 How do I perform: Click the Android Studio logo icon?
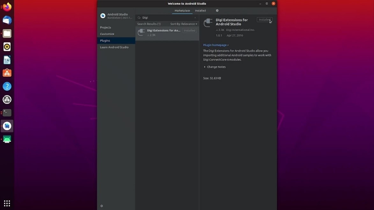click(x=103, y=16)
